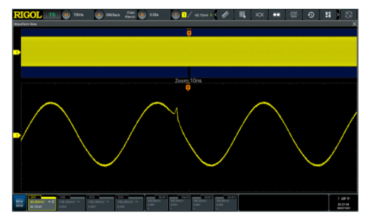Open the results table icon
Viewport: 371px width, 219px height.
coord(242,15)
